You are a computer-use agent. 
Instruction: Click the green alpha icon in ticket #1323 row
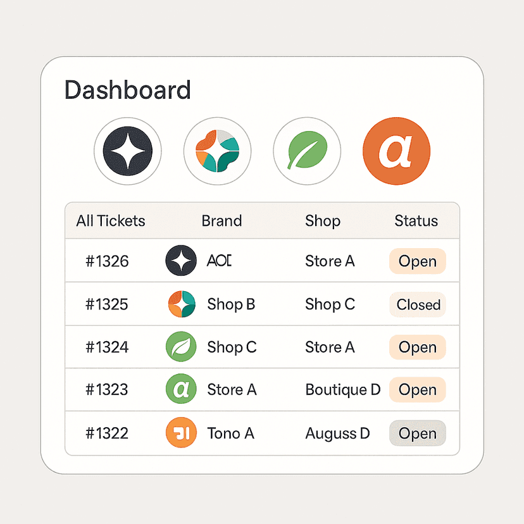click(x=181, y=390)
